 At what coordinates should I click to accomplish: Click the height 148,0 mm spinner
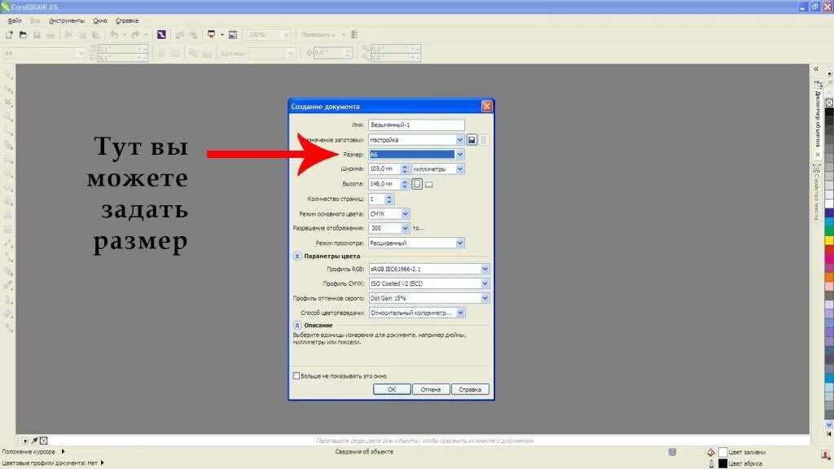404,184
